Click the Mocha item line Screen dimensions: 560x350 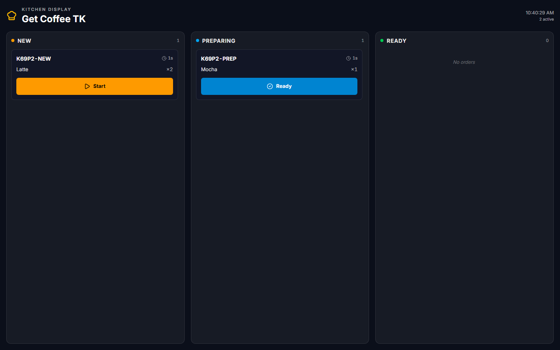(x=209, y=69)
